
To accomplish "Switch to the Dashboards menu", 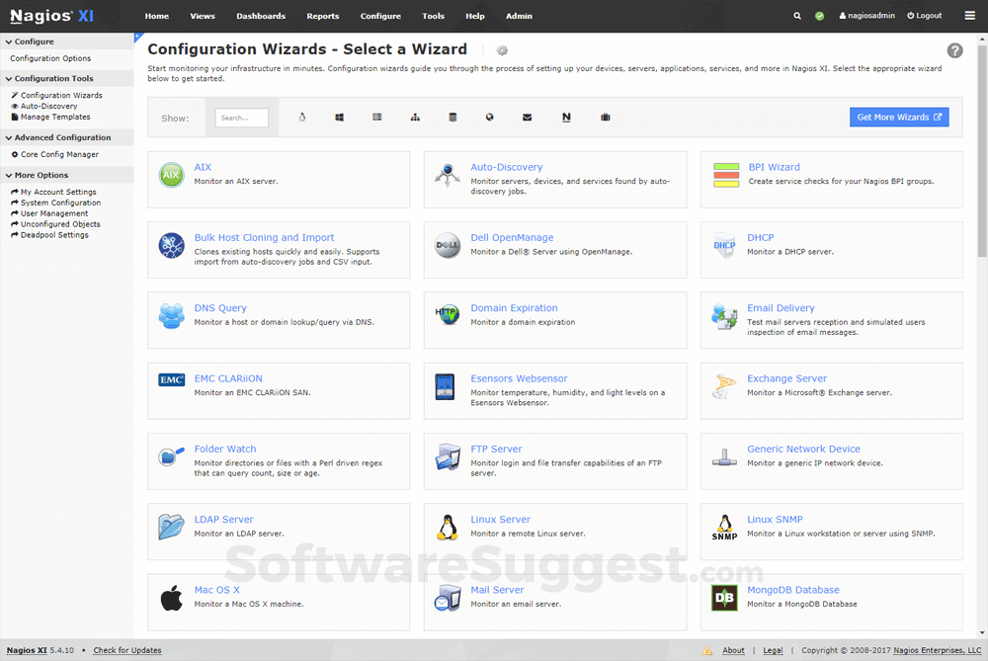I will pyautogui.click(x=261, y=16).
